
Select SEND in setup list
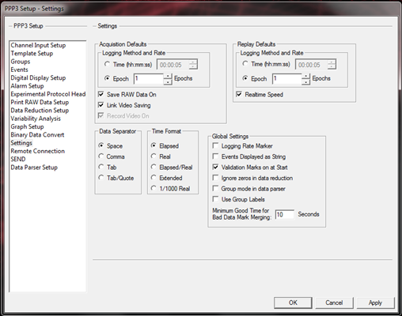pyautogui.click(x=18, y=160)
